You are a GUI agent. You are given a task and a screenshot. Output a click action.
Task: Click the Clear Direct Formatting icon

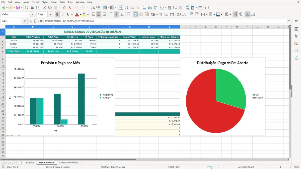tap(70, 8)
